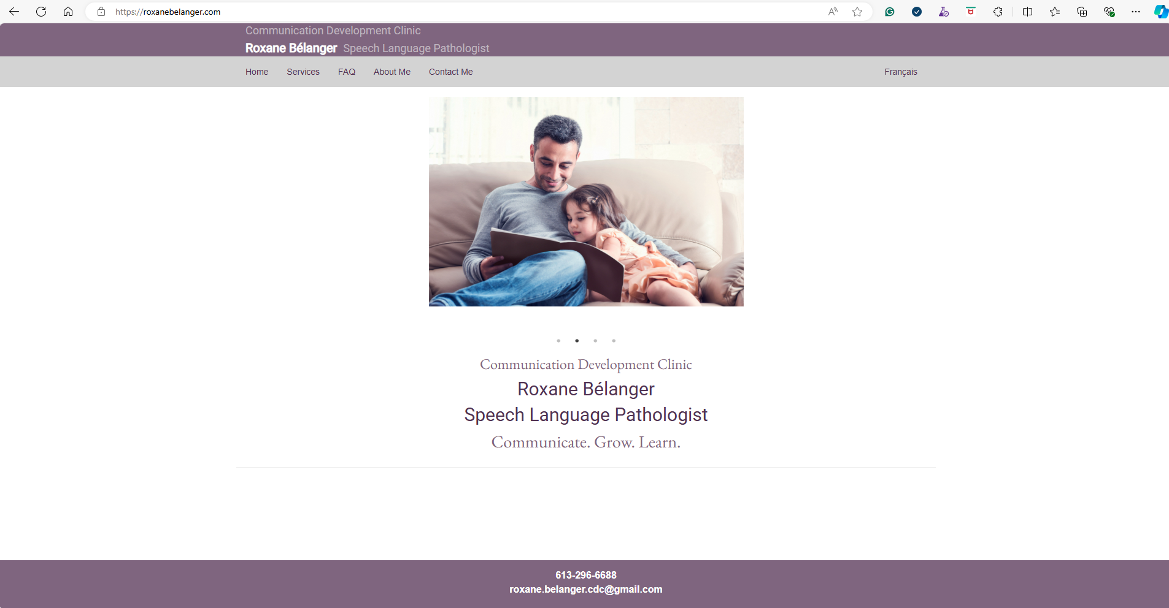Add this page to favorites with the star icon
The height and width of the screenshot is (608, 1169).
857,12
